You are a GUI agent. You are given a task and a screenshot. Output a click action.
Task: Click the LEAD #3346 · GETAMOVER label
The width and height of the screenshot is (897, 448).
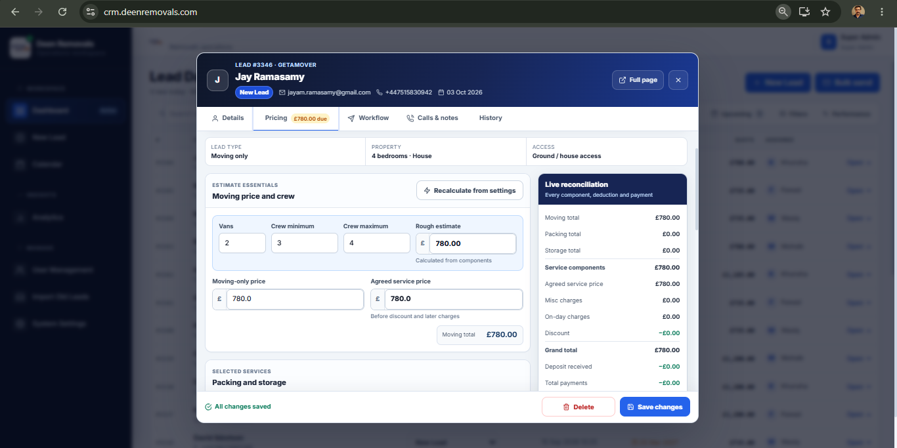click(x=276, y=65)
